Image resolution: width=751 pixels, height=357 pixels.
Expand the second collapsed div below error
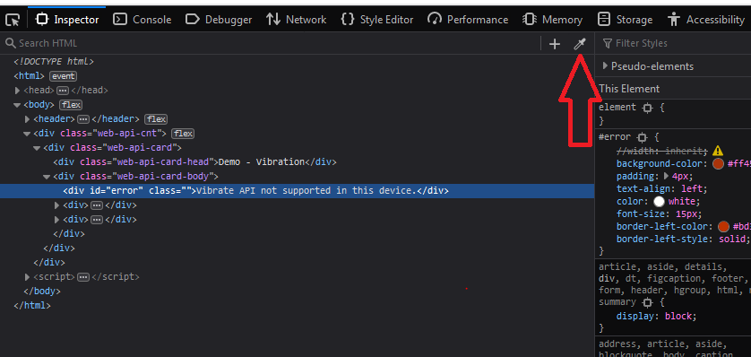[57, 220]
